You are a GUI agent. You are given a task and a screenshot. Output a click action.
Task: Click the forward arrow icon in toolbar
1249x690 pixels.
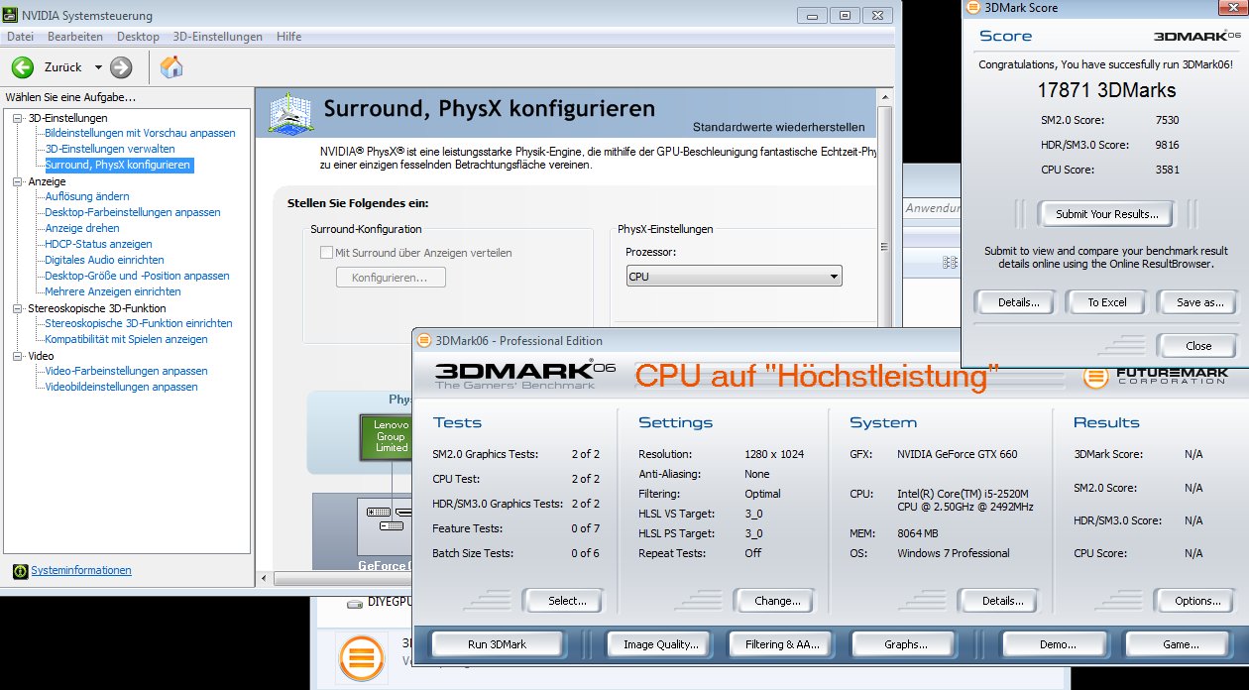[121, 67]
